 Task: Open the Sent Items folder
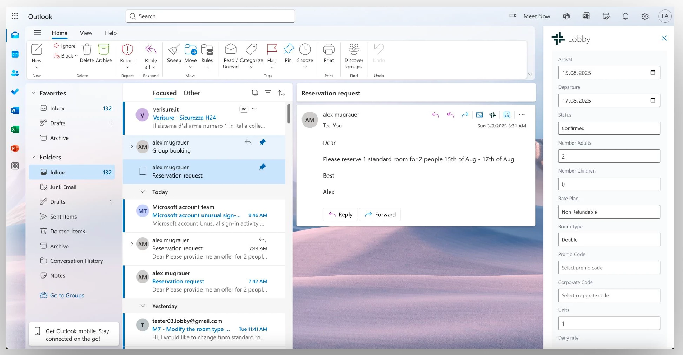[x=72, y=216]
